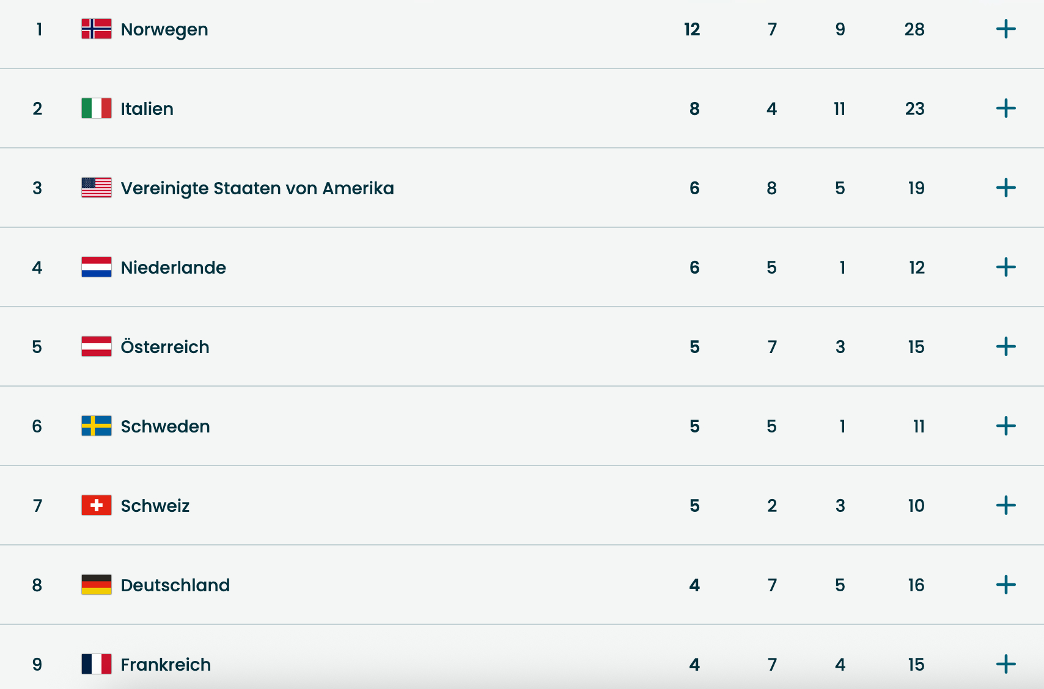Expand Schweden medal breakdown

point(1005,426)
